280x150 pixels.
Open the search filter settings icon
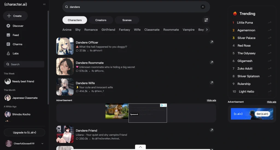[x=206, y=20]
